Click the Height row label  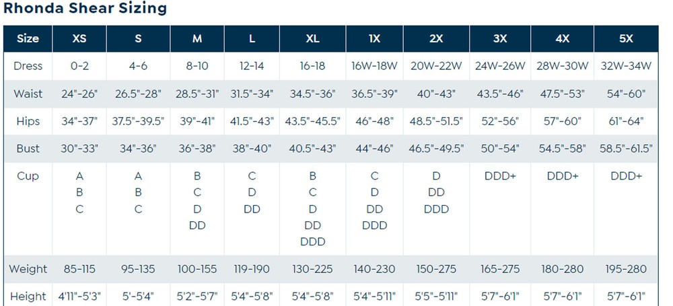pyautogui.click(x=28, y=296)
